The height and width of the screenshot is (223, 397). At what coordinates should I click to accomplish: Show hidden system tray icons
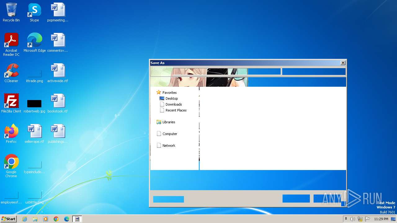(x=346, y=219)
